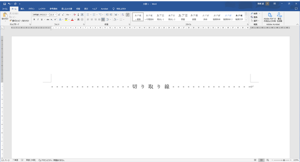Toggle Superscript formatting
300x162 pixels.
[x=55, y=19]
